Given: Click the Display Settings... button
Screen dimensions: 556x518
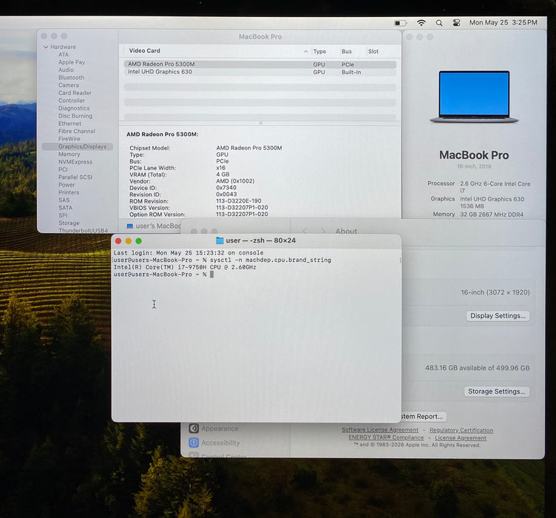Looking at the screenshot, I should [498, 316].
